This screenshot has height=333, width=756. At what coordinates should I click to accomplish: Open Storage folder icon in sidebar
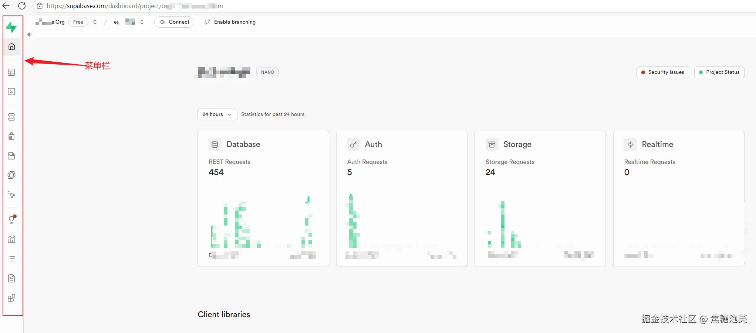click(11, 156)
